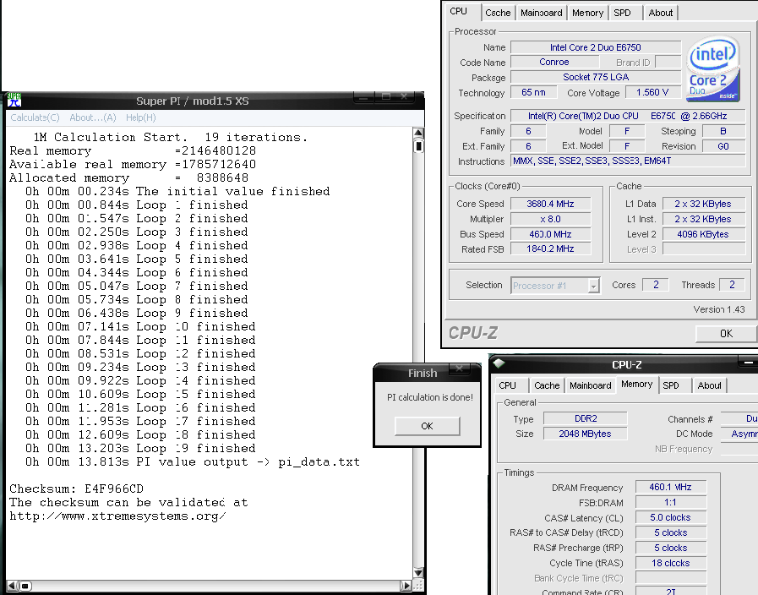758x595 pixels.
Task: Click the Code Name value Conroe
Action: point(554,62)
